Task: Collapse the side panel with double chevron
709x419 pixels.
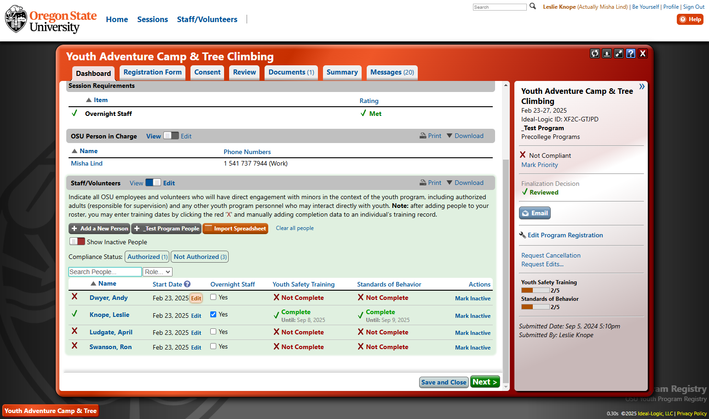Action: [642, 86]
